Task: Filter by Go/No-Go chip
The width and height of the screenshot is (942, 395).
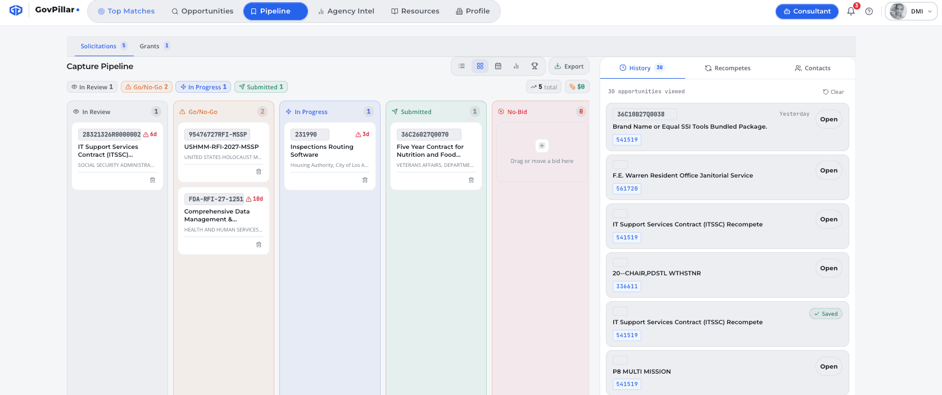Action: click(x=146, y=87)
